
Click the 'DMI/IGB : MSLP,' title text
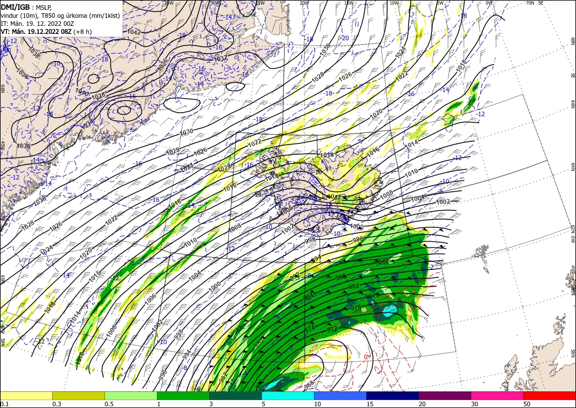26,6
